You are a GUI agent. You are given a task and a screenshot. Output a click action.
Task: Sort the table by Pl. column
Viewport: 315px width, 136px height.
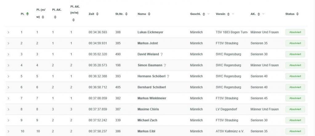click(x=27, y=14)
